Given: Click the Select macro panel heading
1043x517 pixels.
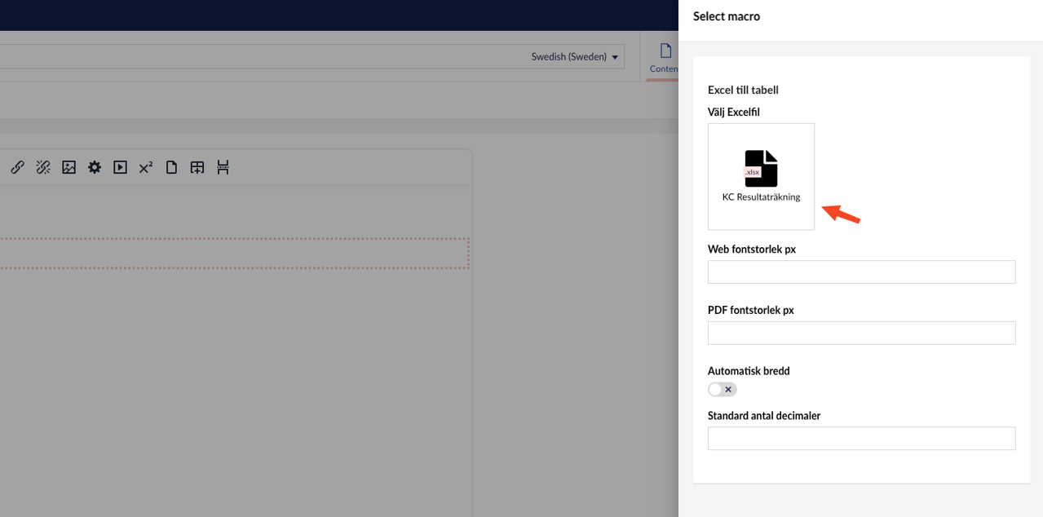Looking at the screenshot, I should pyautogui.click(x=726, y=16).
